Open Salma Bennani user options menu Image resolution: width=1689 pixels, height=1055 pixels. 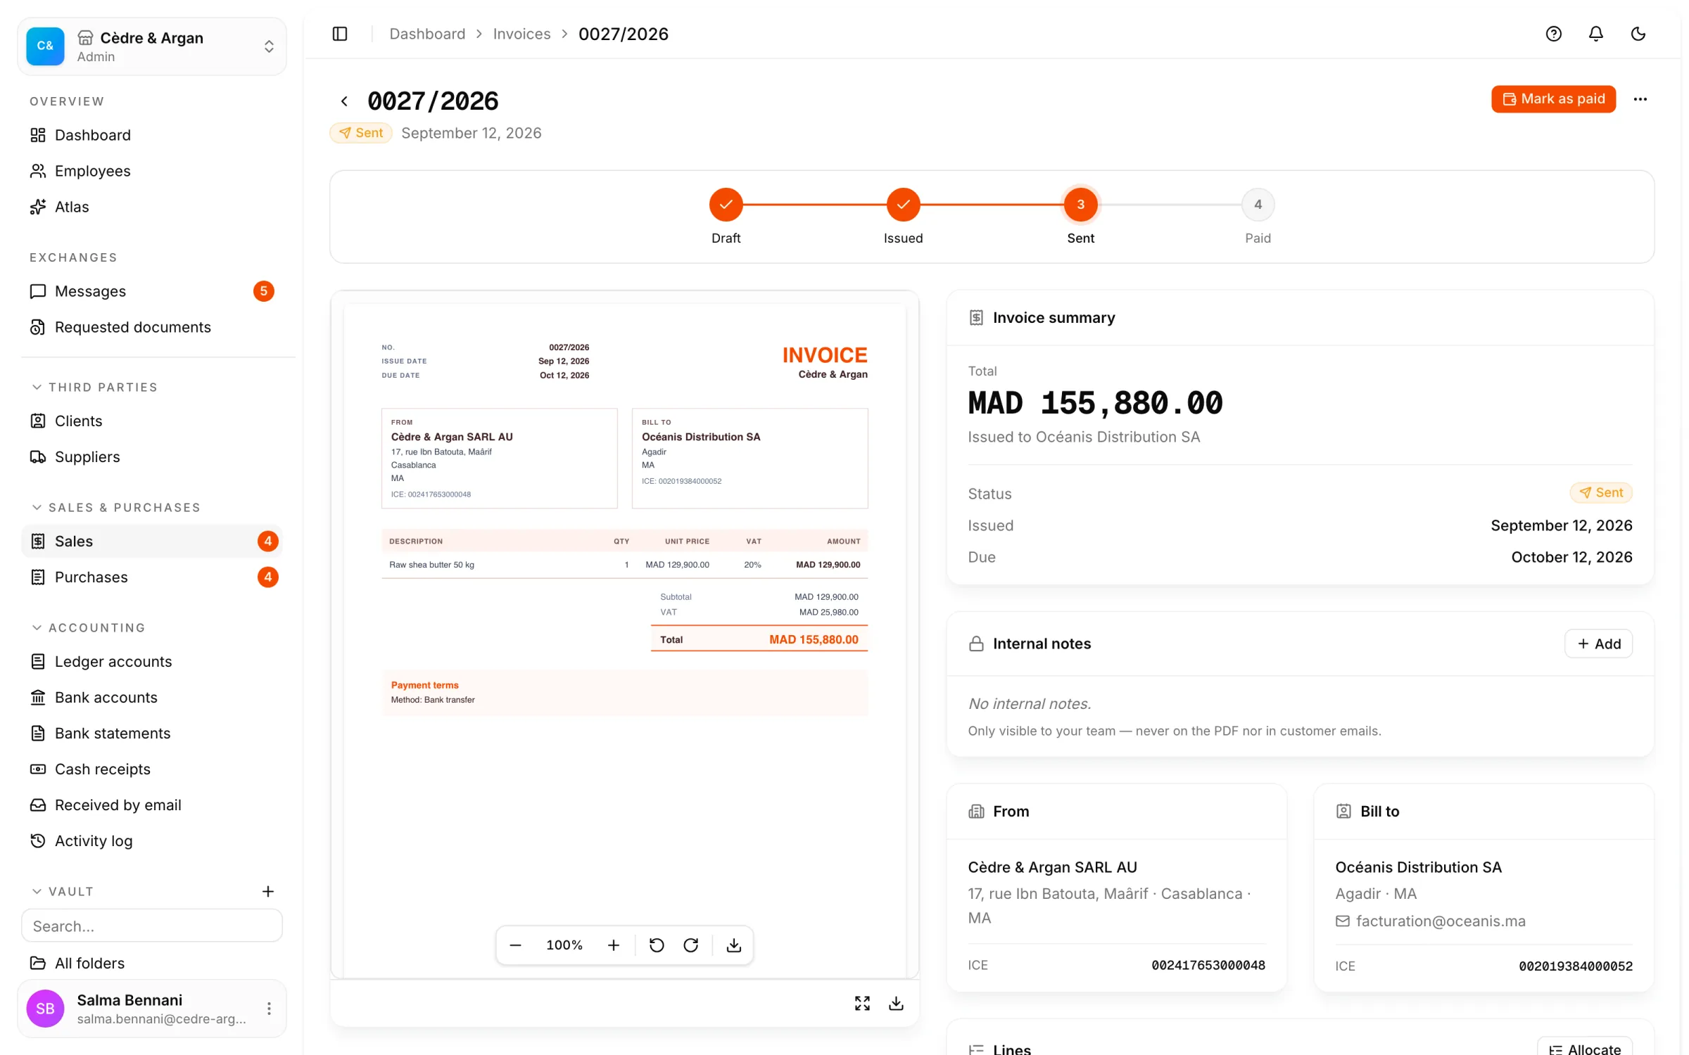click(269, 1009)
